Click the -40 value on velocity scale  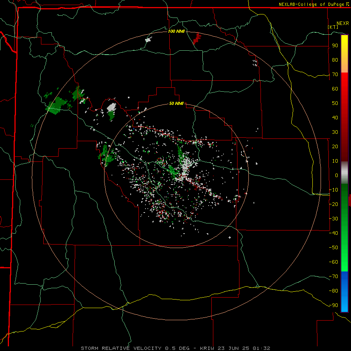(333, 233)
